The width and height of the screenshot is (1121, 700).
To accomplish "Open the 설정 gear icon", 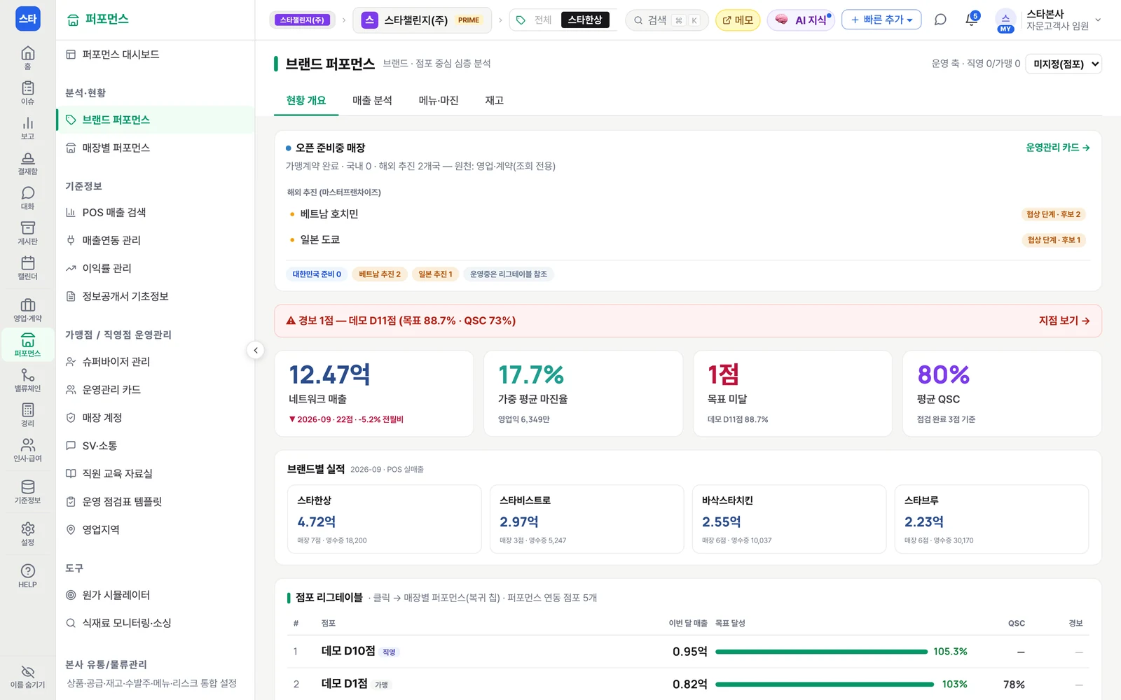I will (27, 533).
